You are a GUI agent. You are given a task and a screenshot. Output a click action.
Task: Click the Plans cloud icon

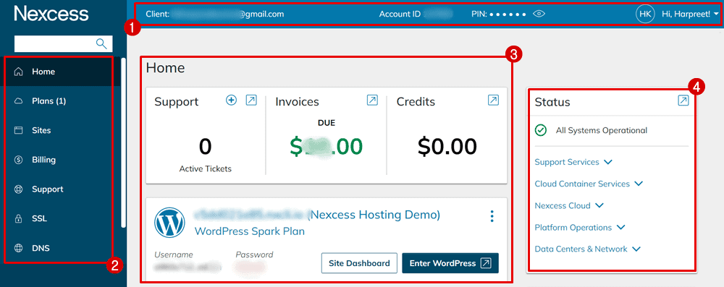click(19, 101)
